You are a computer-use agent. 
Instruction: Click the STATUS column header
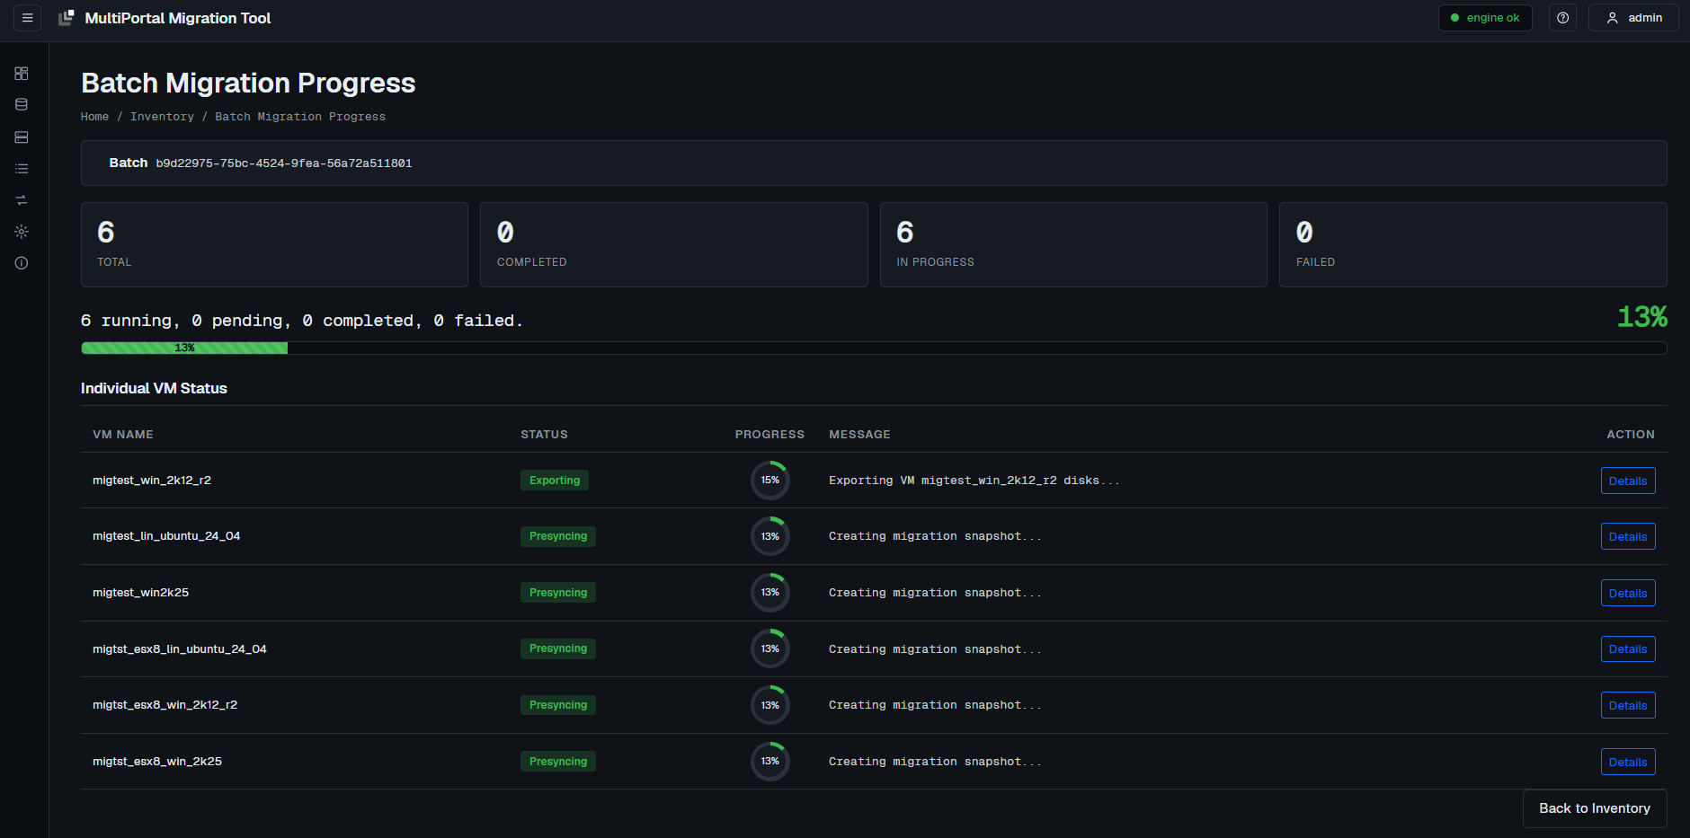click(544, 435)
